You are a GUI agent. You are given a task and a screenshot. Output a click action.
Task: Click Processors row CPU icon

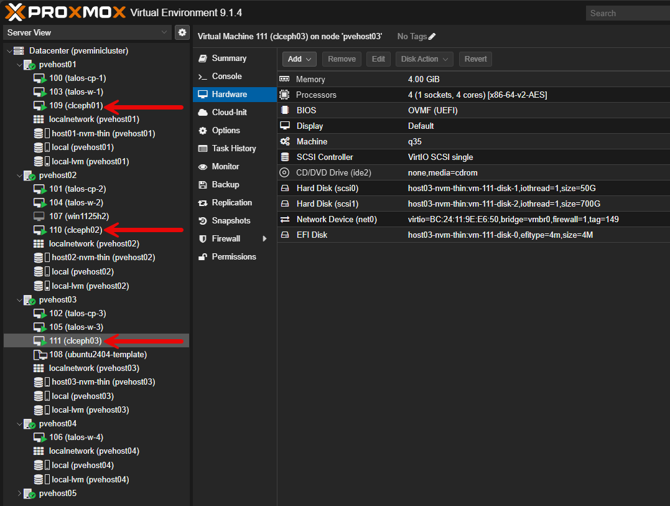click(x=284, y=95)
